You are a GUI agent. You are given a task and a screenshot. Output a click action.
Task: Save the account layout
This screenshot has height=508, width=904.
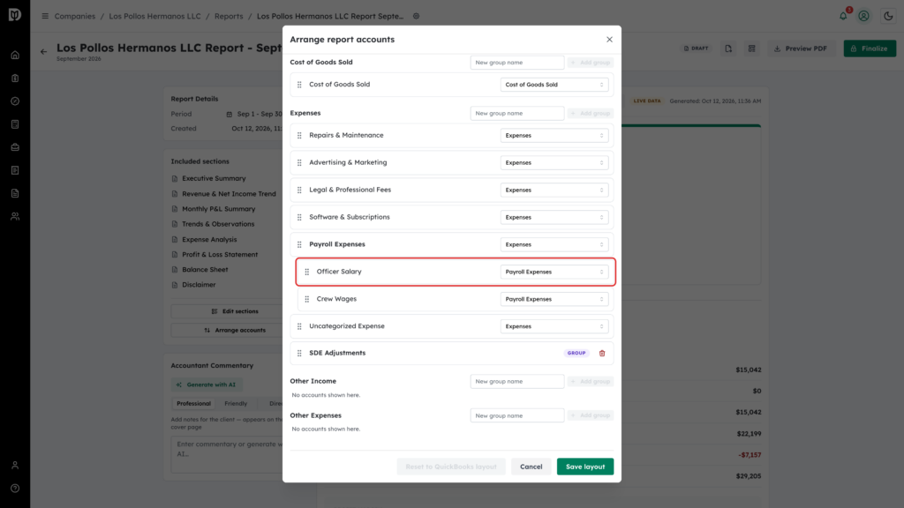tap(585, 467)
